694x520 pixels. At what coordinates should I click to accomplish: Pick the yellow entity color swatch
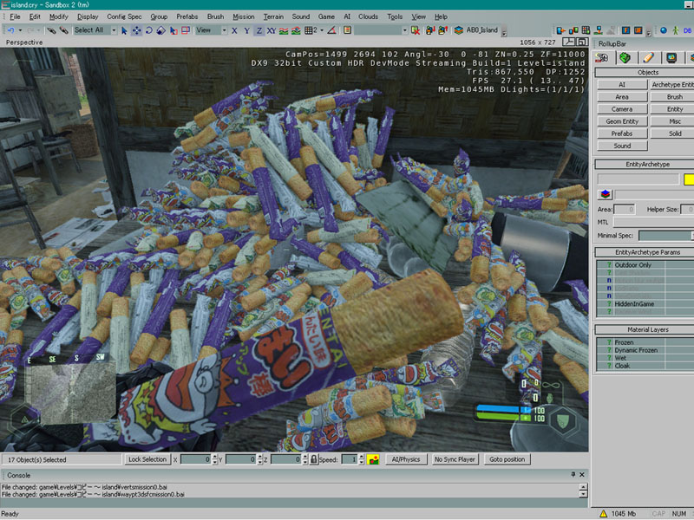pos(689,179)
